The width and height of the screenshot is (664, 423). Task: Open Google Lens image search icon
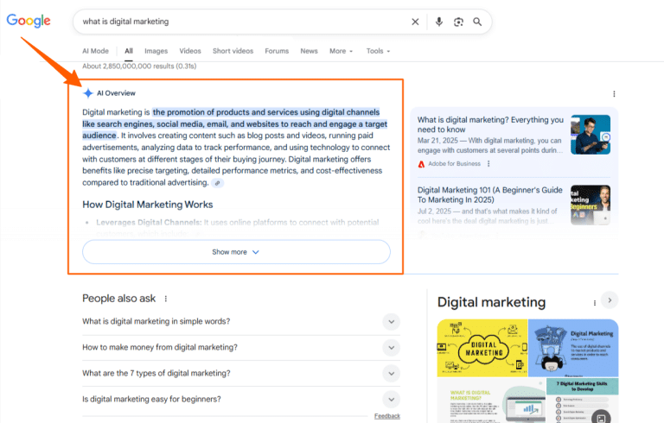[x=458, y=22]
